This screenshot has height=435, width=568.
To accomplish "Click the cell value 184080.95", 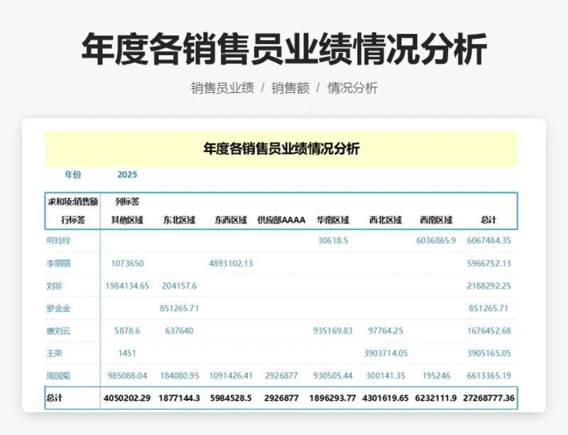I will (180, 375).
